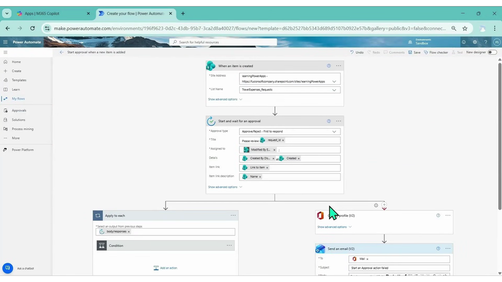
Task: Click the Outlook Send an email icon
Action: pos(320,249)
